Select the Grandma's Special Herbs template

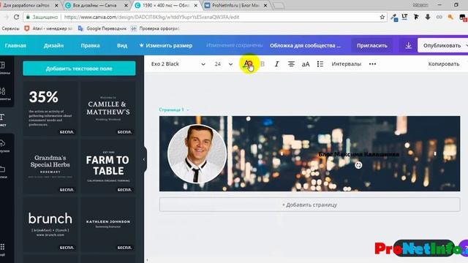tap(50, 167)
